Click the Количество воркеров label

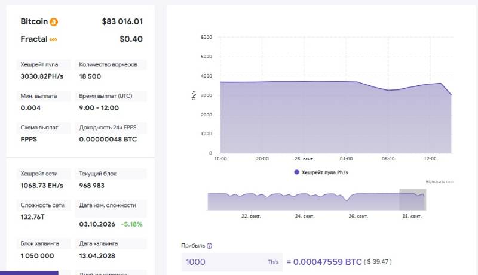(108, 64)
